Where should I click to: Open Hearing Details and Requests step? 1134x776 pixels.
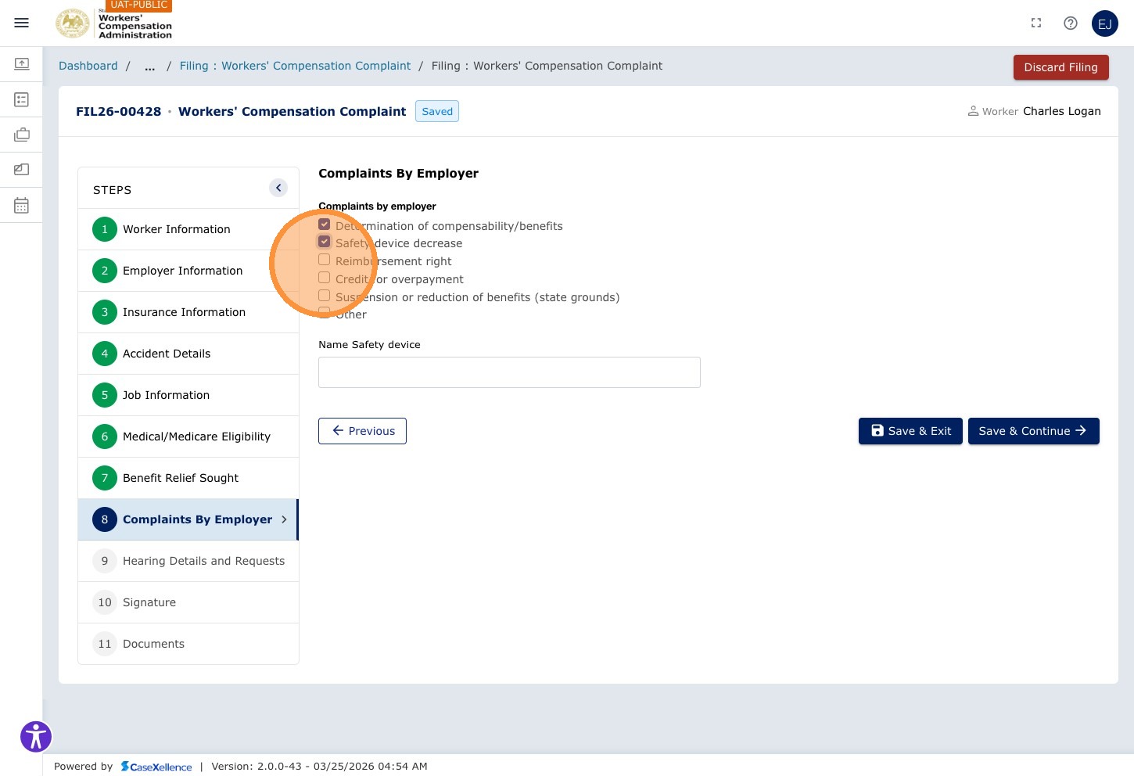pos(188,561)
